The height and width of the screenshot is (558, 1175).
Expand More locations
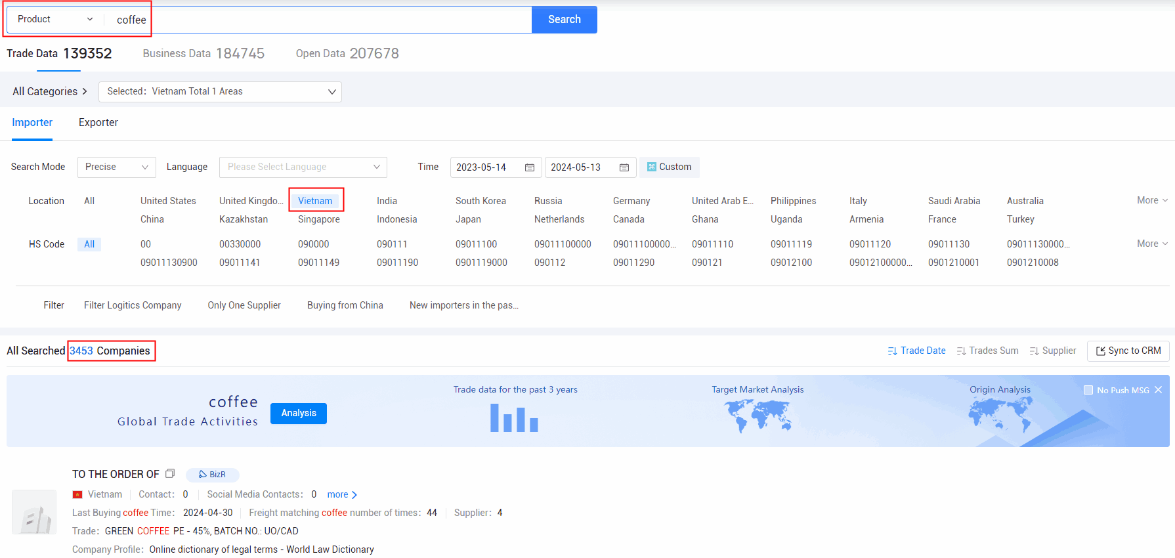(x=1152, y=200)
